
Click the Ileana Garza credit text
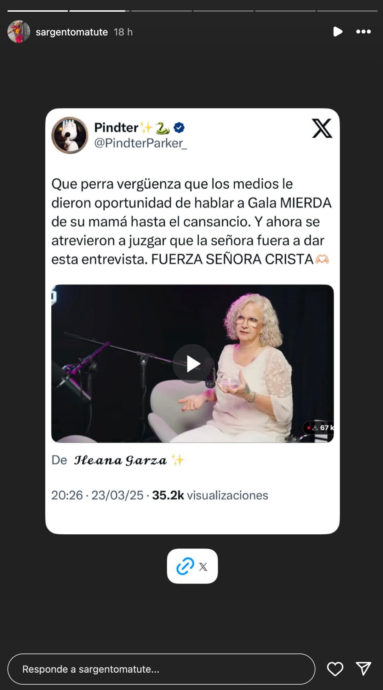click(120, 460)
